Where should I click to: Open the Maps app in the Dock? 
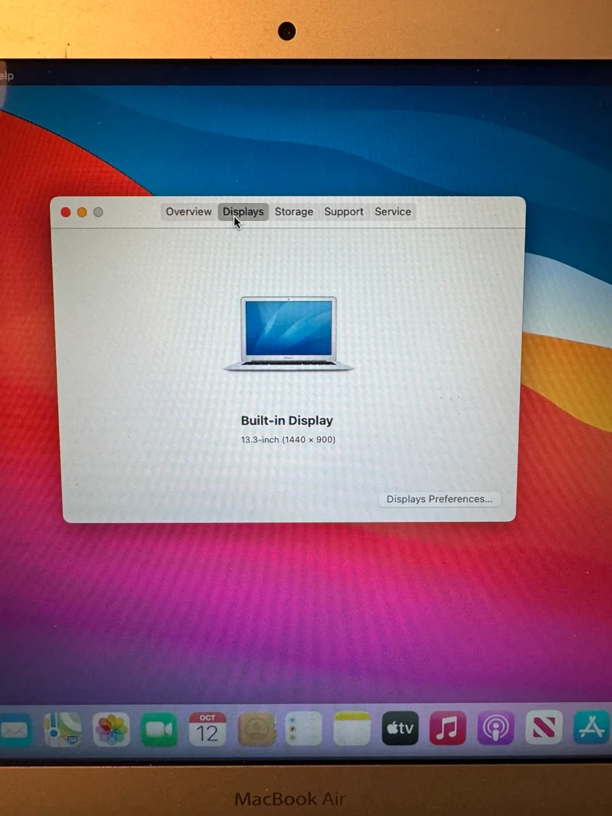(62, 728)
